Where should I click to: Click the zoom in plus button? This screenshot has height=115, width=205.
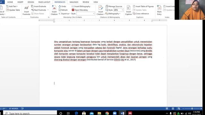click(201, 109)
